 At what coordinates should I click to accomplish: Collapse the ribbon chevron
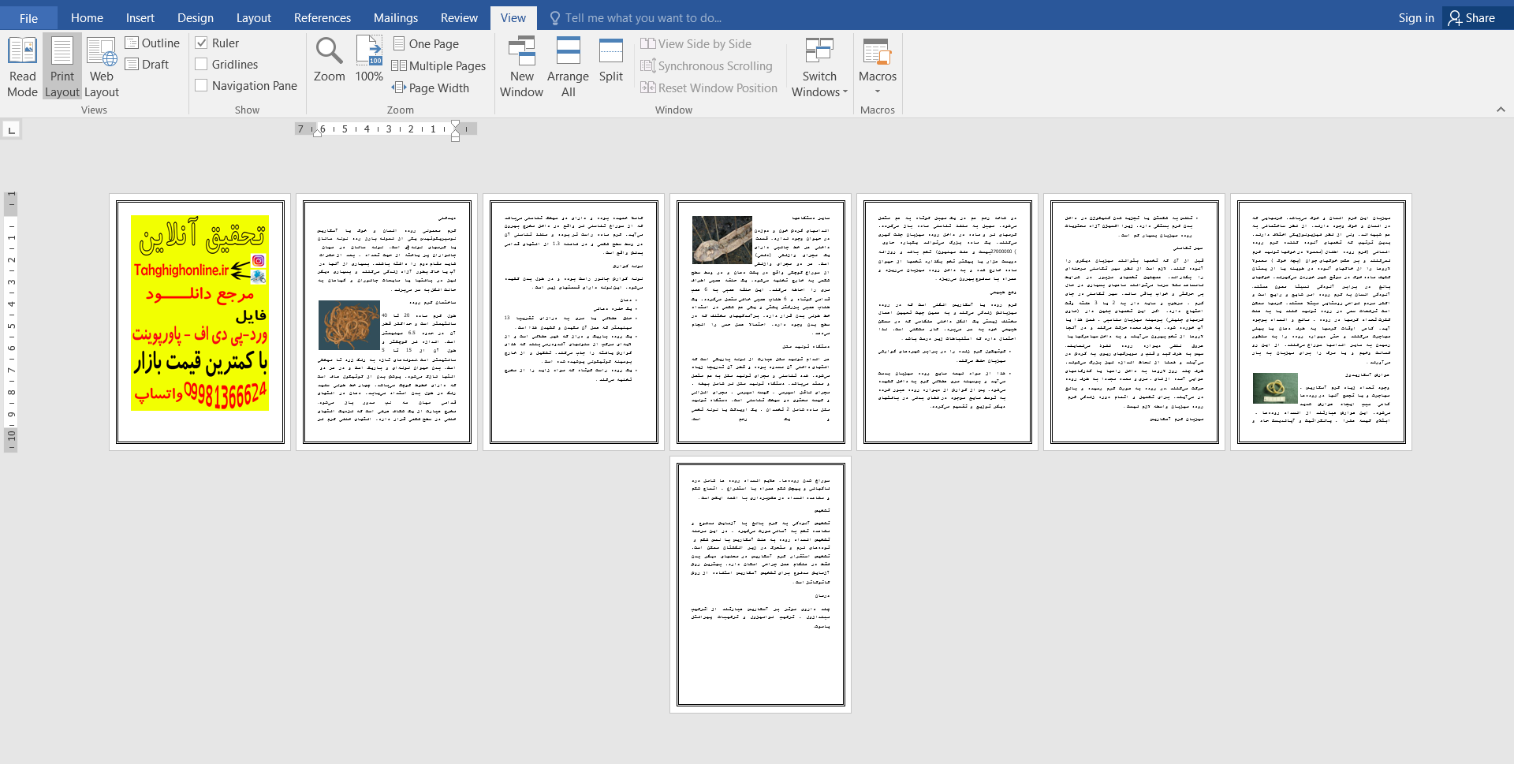[1501, 110]
